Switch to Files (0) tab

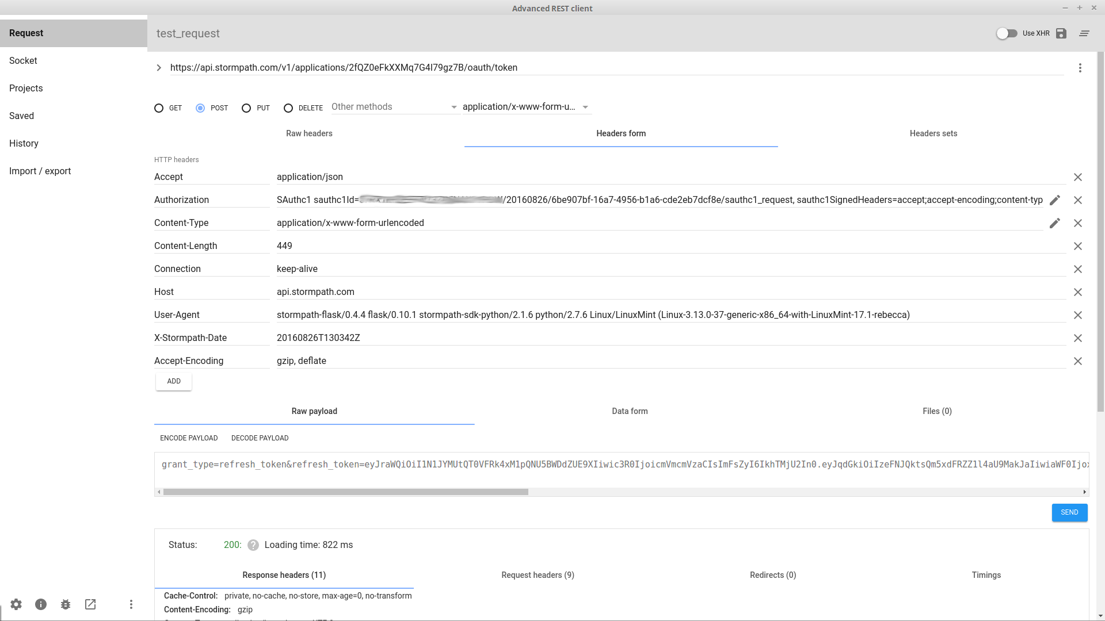point(937,411)
